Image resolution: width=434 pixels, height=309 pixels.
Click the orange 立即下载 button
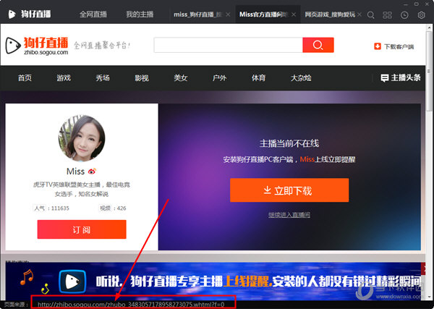pos(289,190)
